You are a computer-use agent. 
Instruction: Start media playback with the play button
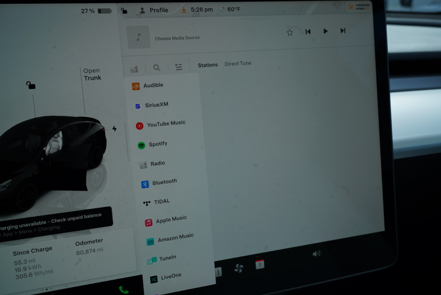[x=326, y=31]
